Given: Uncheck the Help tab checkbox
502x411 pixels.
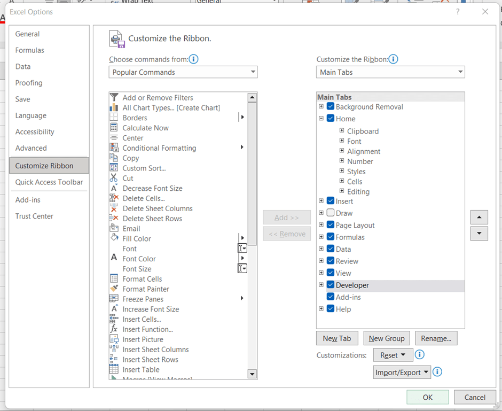Looking at the screenshot, I should click(331, 309).
